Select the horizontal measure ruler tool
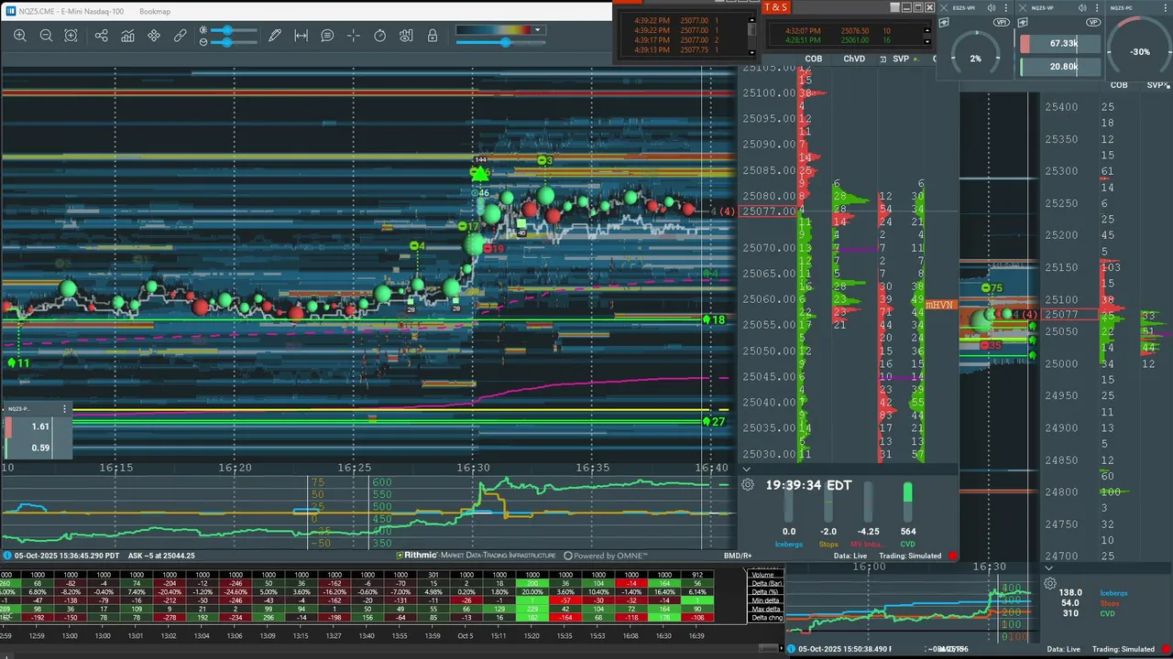This screenshot has height=659, width=1173. (301, 36)
